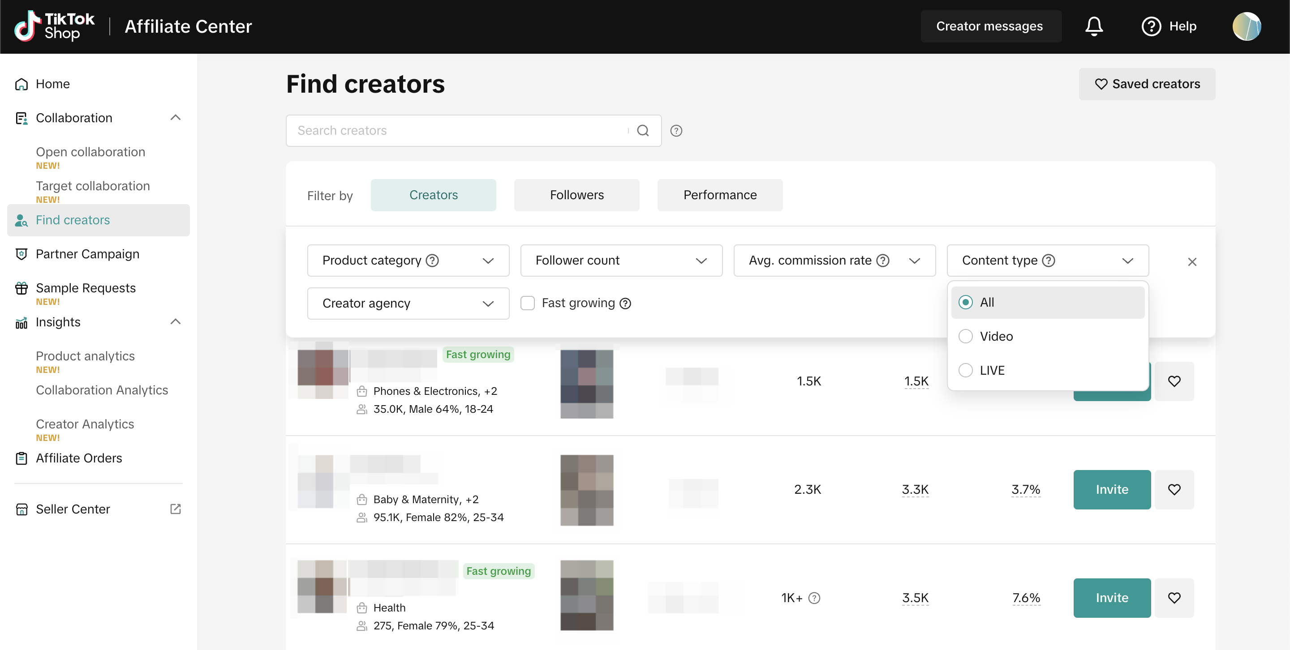Select the LIVE content type option

tap(966, 370)
